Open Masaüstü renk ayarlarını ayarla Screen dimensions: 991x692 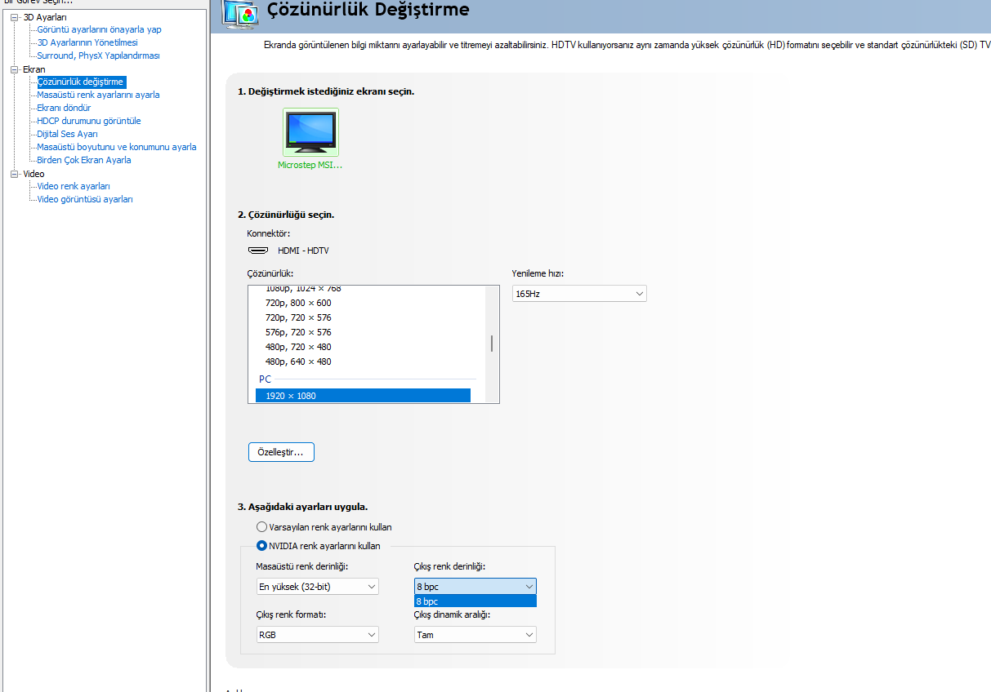pos(98,95)
